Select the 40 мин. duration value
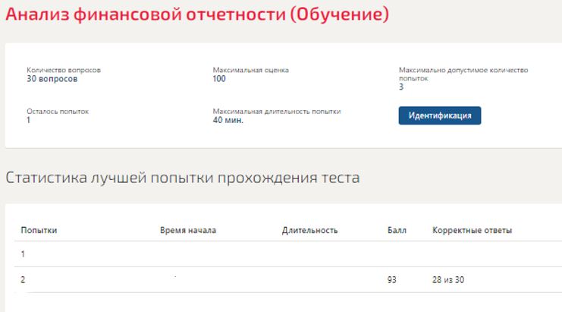 pyautogui.click(x=228, y=120)
